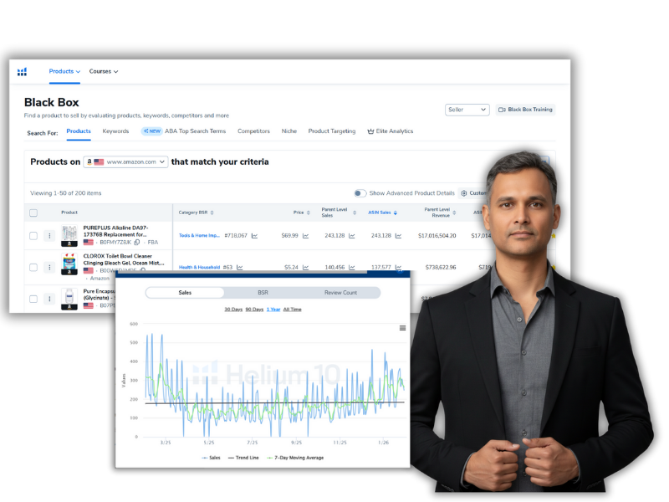
Task: Switch to the Competitors search tab
Action: tap(254, 131)
